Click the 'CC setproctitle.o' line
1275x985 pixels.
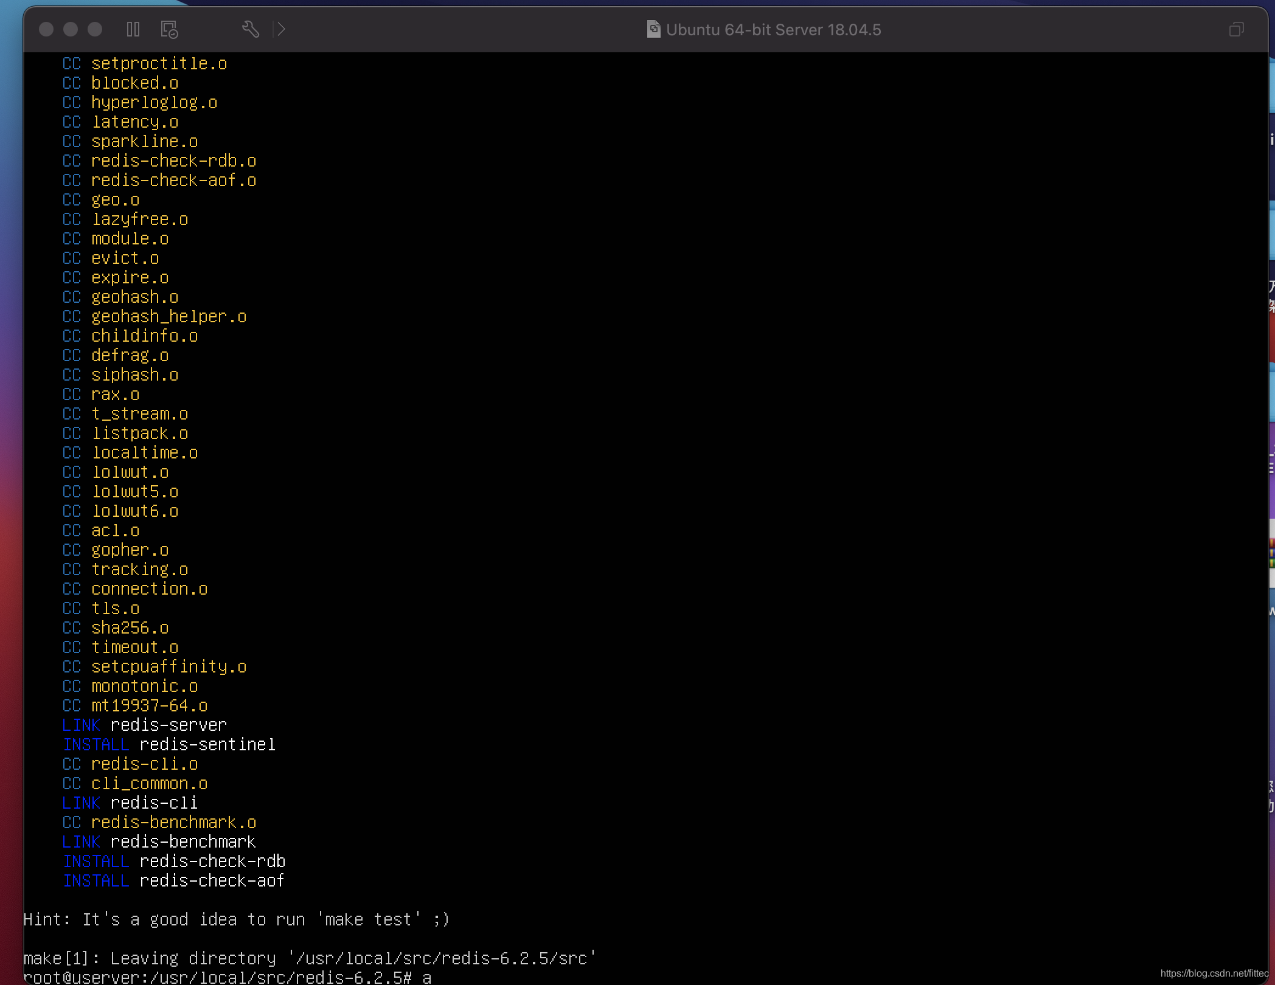coord(145,63)
